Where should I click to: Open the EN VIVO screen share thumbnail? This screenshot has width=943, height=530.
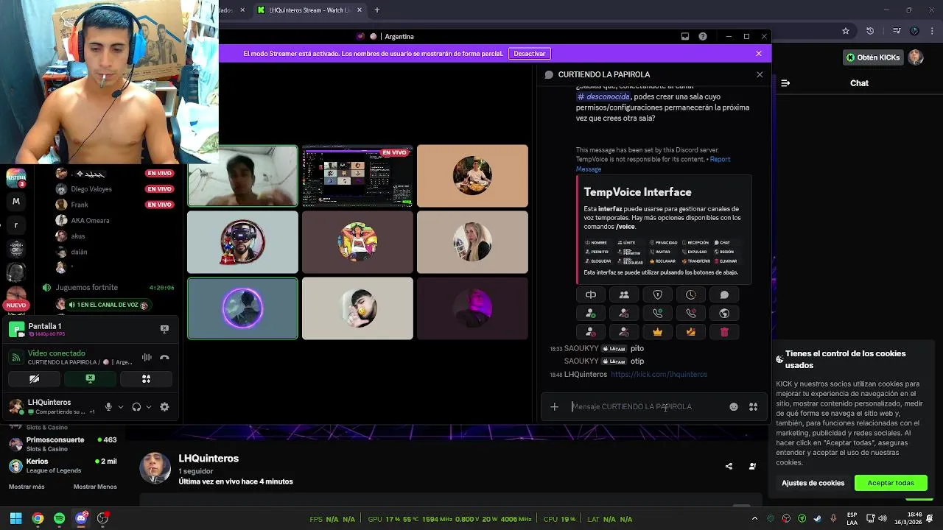pyautogui.click(x=357, y=176)
